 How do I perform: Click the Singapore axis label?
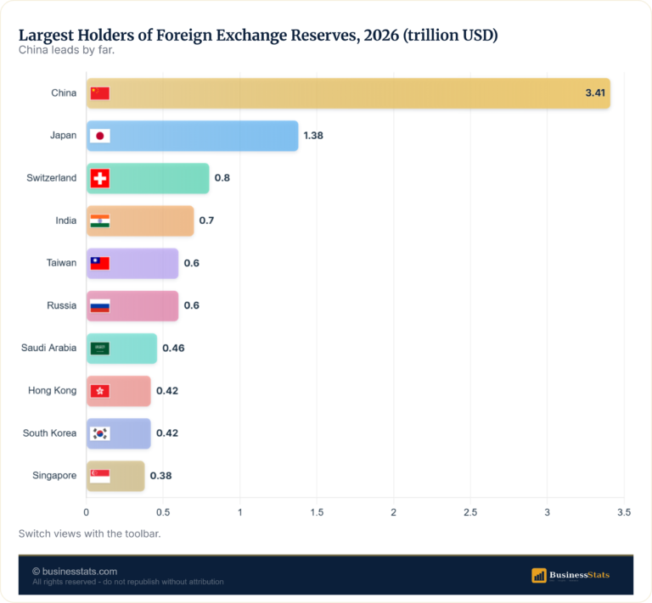point(54,476)
